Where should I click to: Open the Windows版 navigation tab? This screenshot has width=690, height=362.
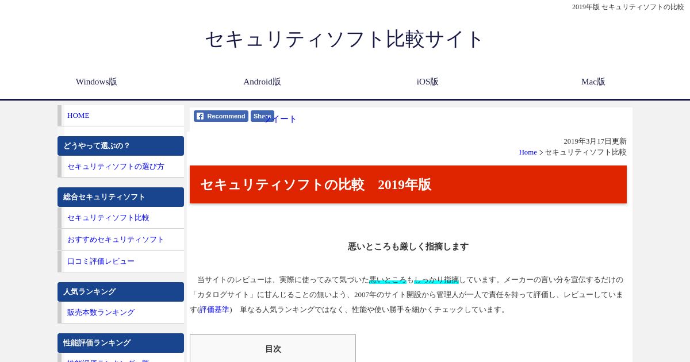pyautogui.click(x=97, y=82)
